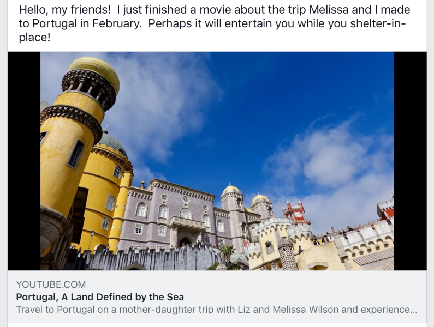
Task: Click the right black letterbox bar
Action: coord(410,161)
